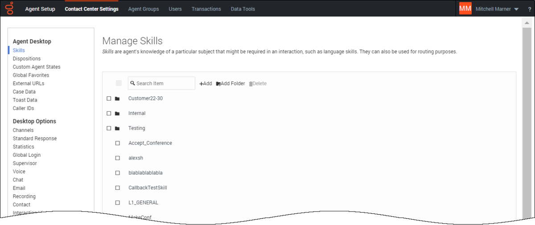The width and height of the screenshot is (535, 225).
Task: Select the Accept_Conference skill checkbox
Action: (118, 143)
